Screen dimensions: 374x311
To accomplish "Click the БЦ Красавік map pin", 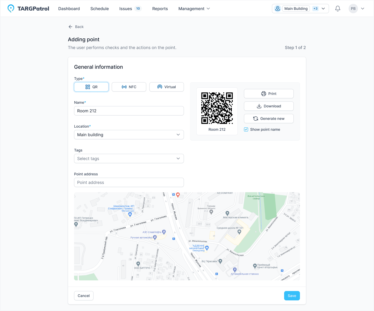I will [x=220, y=261].
